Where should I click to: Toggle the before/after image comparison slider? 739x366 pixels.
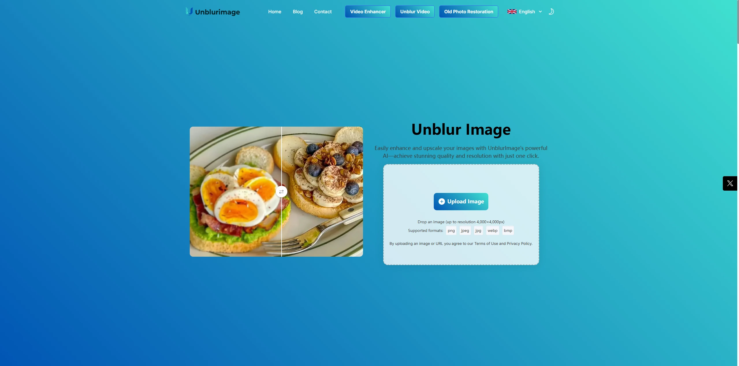[281, 191]
